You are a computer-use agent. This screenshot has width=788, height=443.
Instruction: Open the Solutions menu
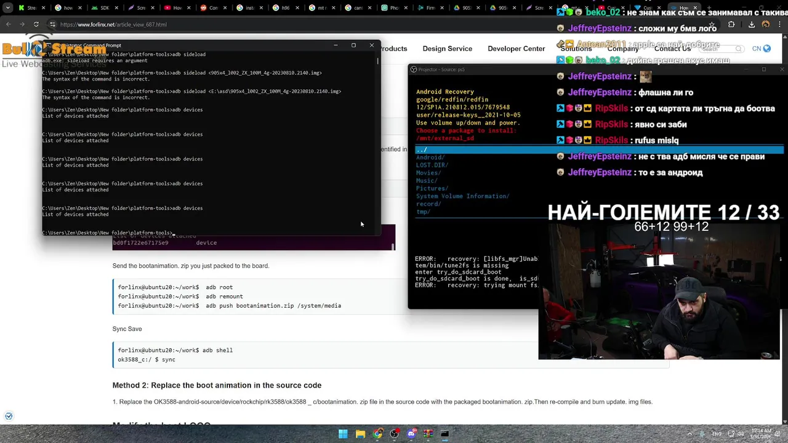pos(576,49)
